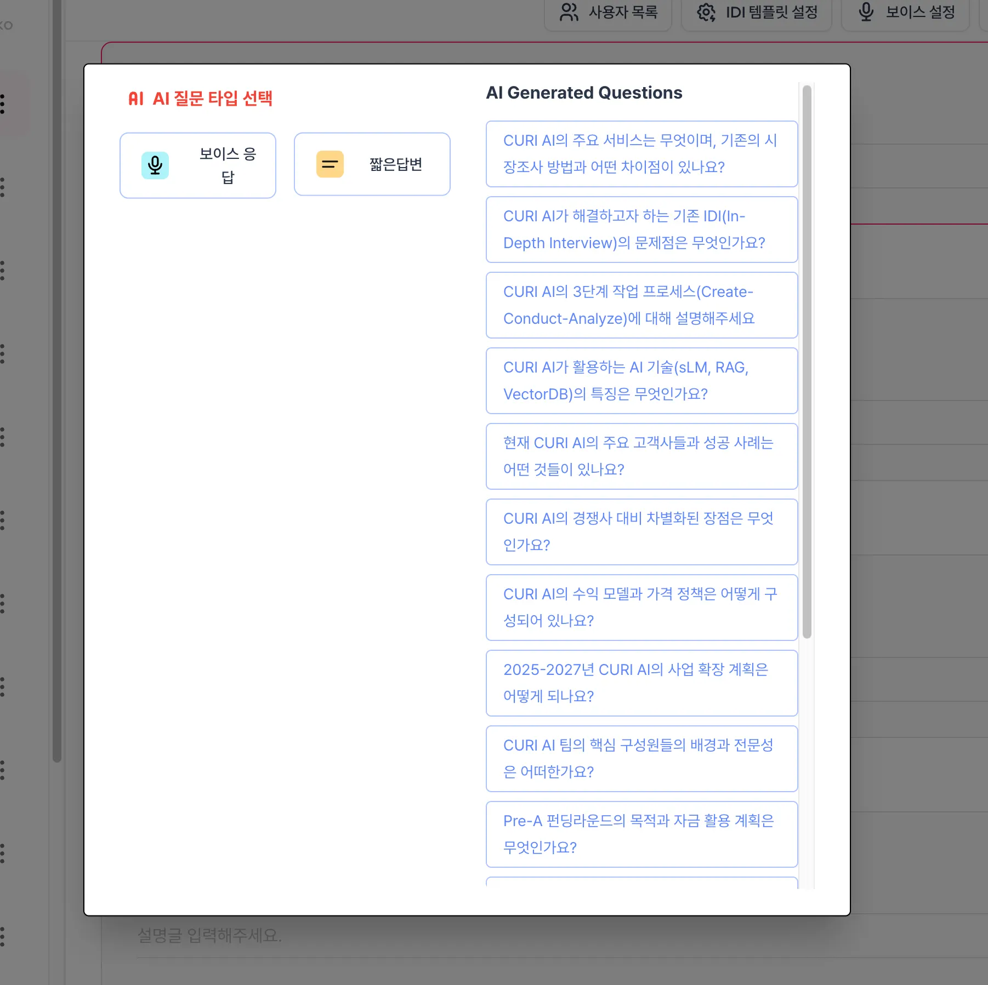Click the gear icon beside IDI 템플릿 설정
Image resolution: width=988 pixels, height=985 pixels.
point(706,12)
